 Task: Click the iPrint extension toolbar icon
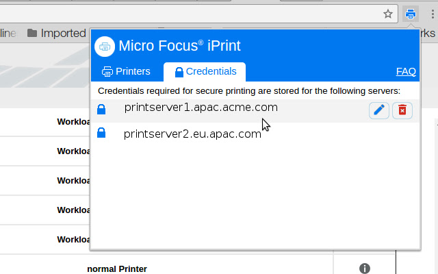tap(411, 13)
